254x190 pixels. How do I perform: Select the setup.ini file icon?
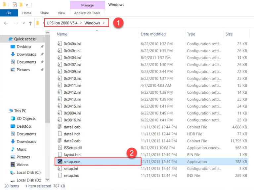coord(60,169)
